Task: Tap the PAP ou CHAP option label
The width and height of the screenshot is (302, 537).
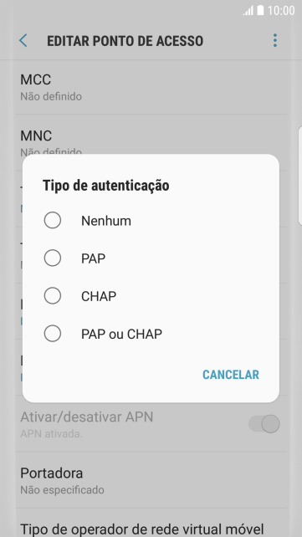Action: [x=121, y=334]
